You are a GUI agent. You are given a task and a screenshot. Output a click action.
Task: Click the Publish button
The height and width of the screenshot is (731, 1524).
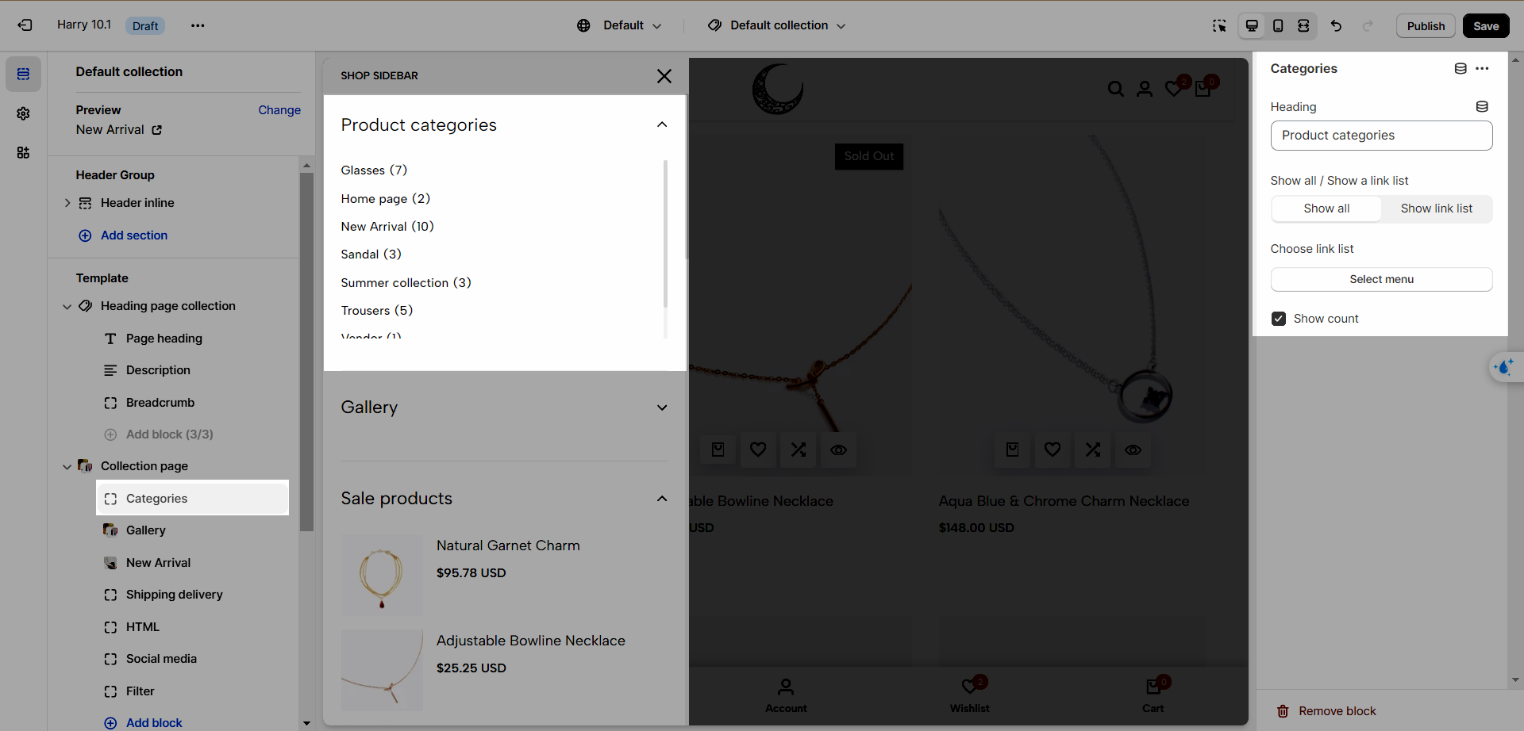click(1426, 25)
